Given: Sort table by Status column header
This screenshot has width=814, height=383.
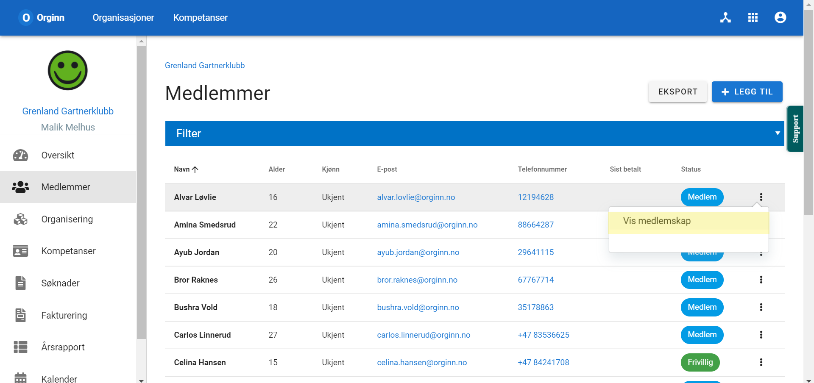Looking at the screenshot, I should click(x=691, y=169).
